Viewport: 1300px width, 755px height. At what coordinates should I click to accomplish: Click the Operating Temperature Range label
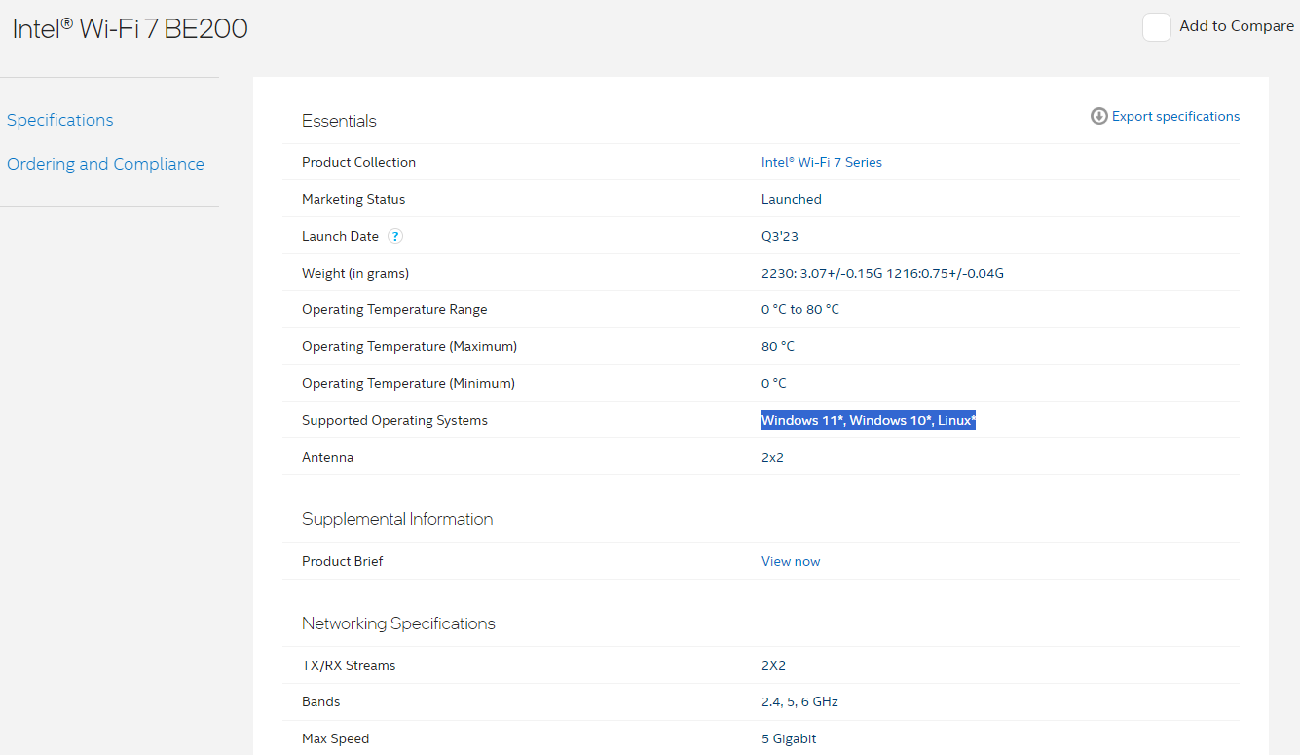[394, 310]
